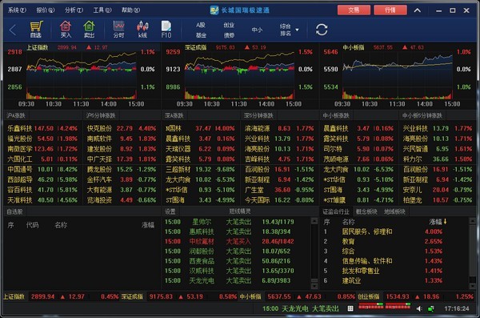Click the red 行情 button
Image resolution: width=480 pixels, height=318 pixels.
coord(390,10)
